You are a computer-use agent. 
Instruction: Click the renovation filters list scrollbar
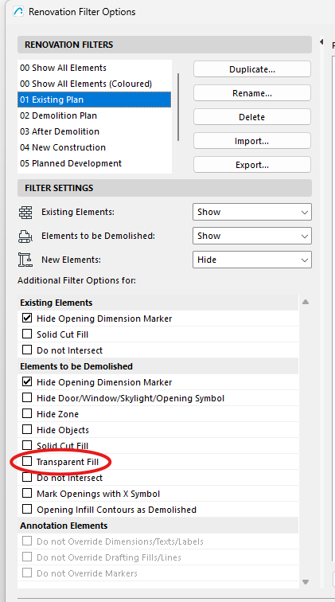[x=178, y=107]
